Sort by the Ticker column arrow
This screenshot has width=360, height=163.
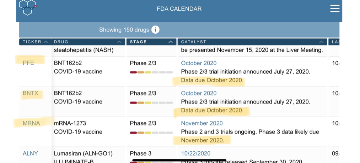tap(45, 42)
